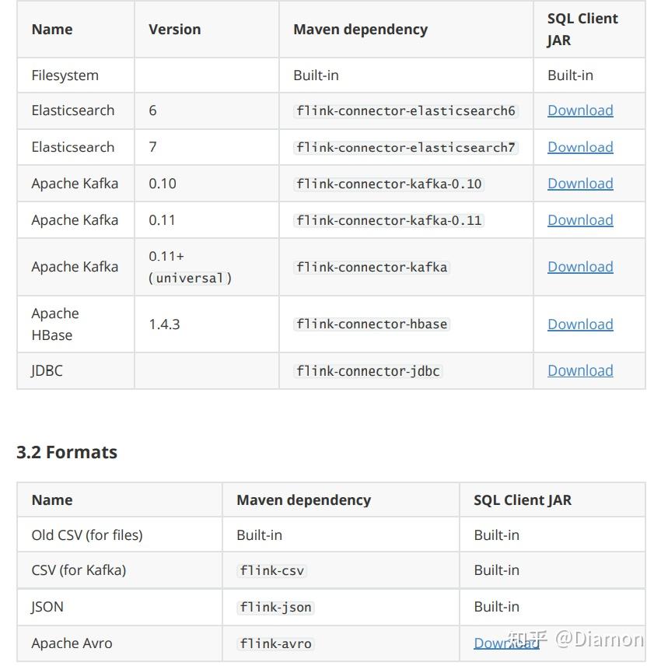This screenshot has width=661, height=666.
Task: Click Download link for Elasticsearch 7
Action: pyautogui.click(x=580, y=147)
